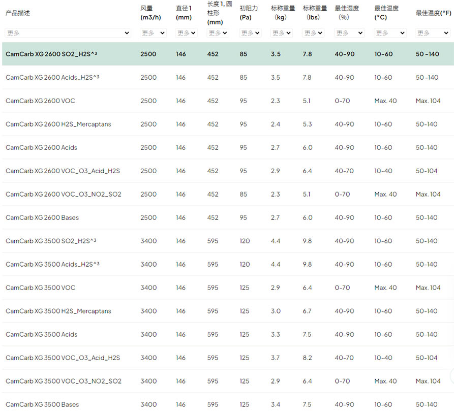Screen dimensions: 454x414
Task: Click CamCarb XG 2600 Bases product name
Action: point(42,218)
